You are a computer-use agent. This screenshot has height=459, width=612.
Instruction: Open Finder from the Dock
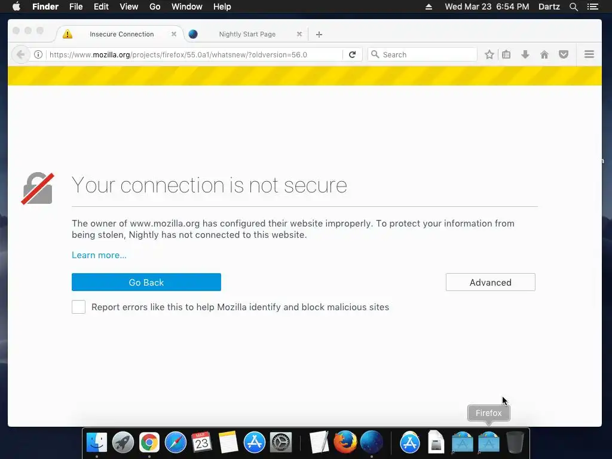pyautogui.click(x=96, y=443)
